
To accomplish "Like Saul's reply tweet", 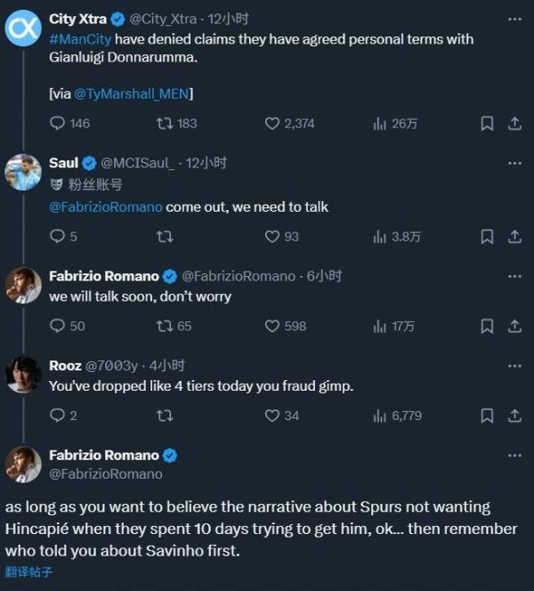I will 273,237.
